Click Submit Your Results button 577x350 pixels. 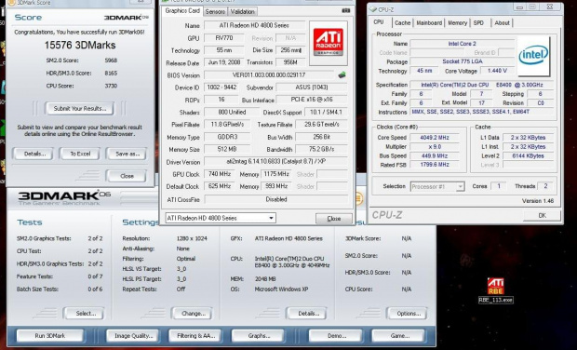(x=79, y=109)
